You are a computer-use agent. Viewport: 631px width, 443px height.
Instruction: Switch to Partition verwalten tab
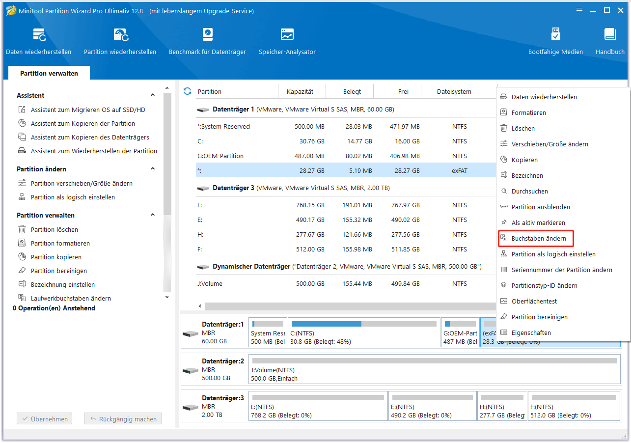click(49, 73)
